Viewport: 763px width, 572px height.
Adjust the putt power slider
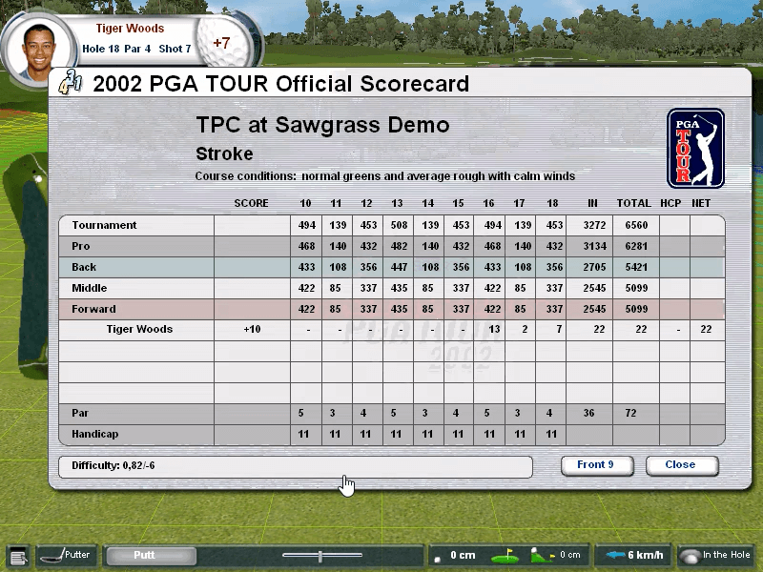click(322, 556)
